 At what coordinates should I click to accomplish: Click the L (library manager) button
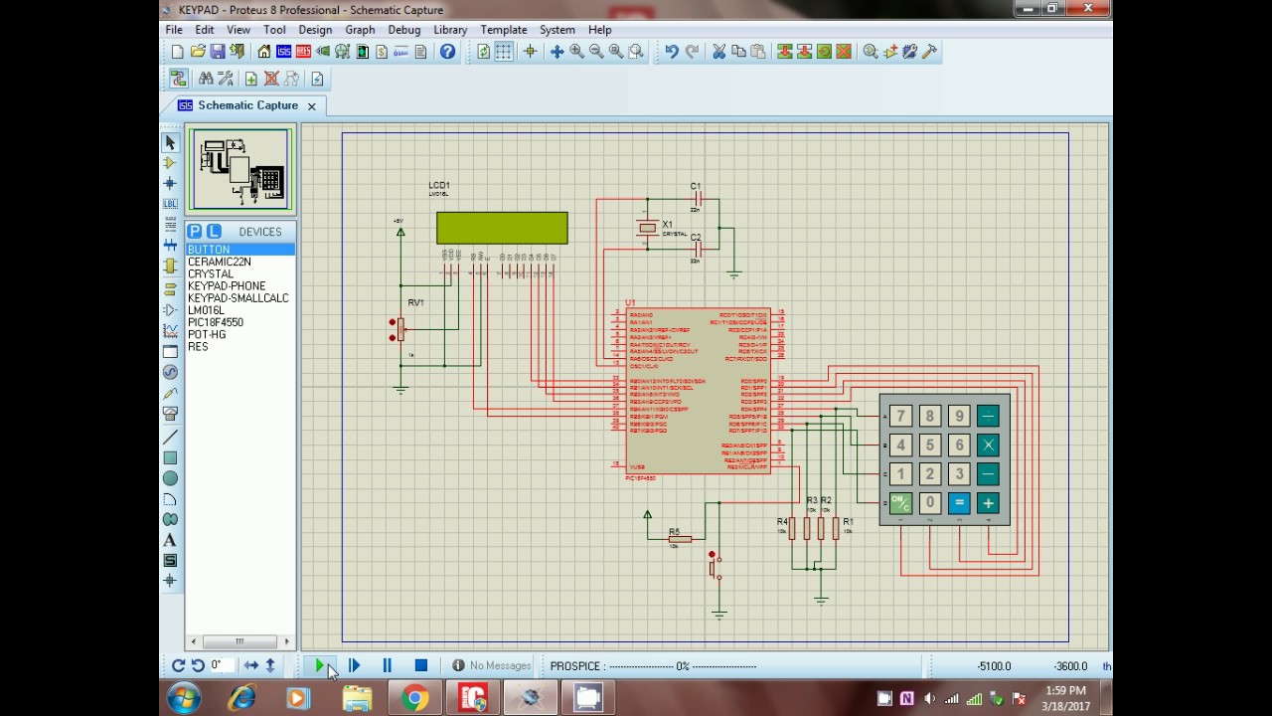[214, 232]
